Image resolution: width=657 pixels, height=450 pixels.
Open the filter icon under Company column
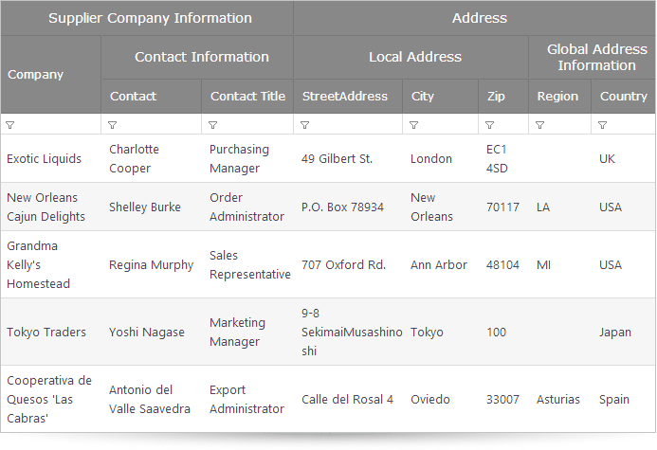(x=10, y=125)
